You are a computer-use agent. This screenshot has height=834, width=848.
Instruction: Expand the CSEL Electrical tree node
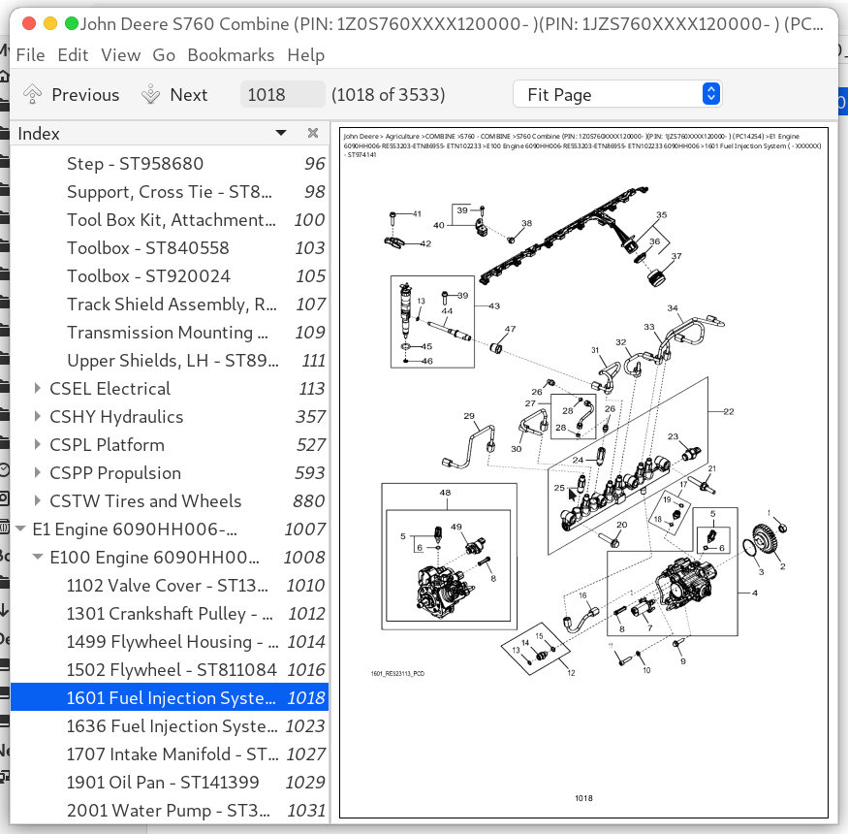click(38, 388)
